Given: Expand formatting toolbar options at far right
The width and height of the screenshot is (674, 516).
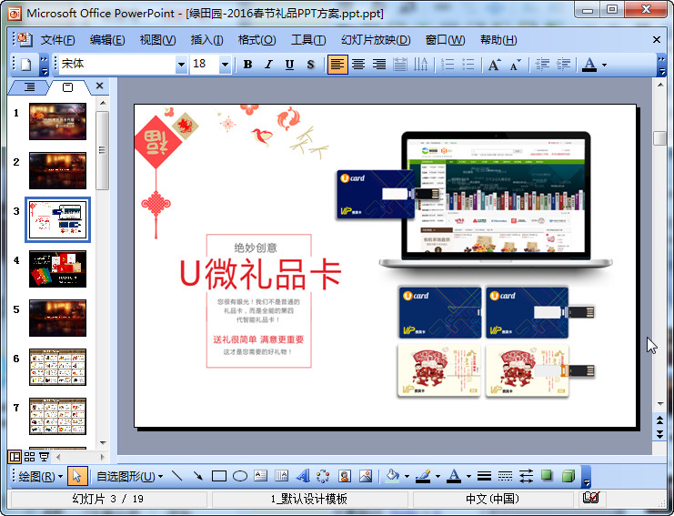Looking at the screenshot, I should pyautogui.click(x=661, y=65).
